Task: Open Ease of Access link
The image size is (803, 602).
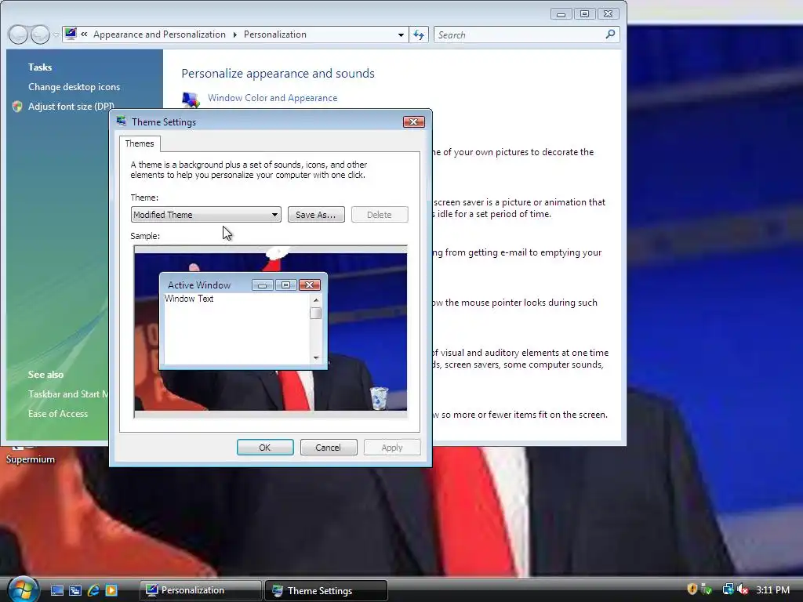Action: point(58,414)
